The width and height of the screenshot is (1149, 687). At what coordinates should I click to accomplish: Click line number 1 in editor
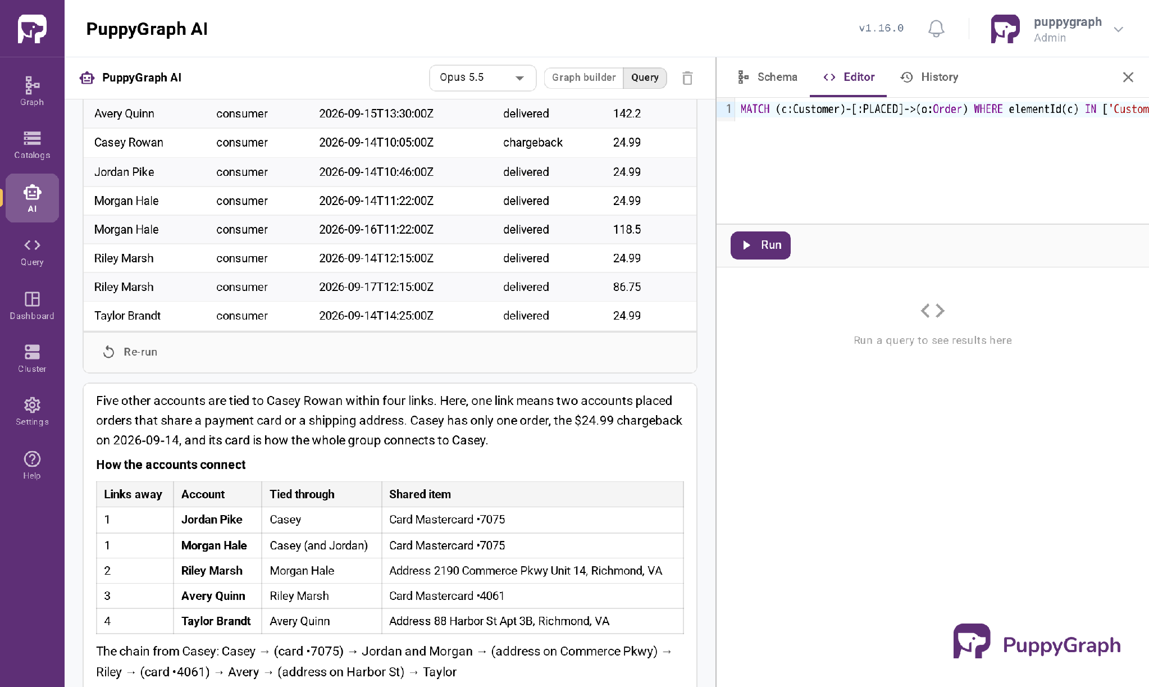click(x=728, y=109)
